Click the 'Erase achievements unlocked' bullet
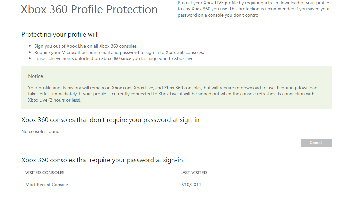 point(114,59)
